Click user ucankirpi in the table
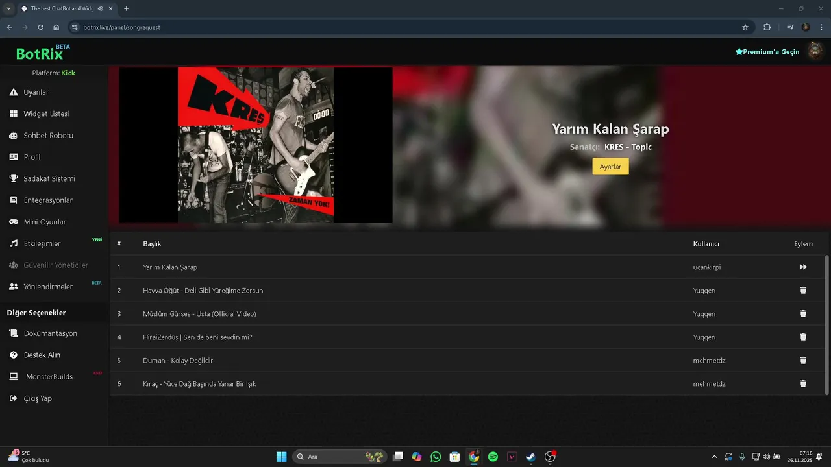Viewport: 831px width, 467px height. (x=707, y=267)
